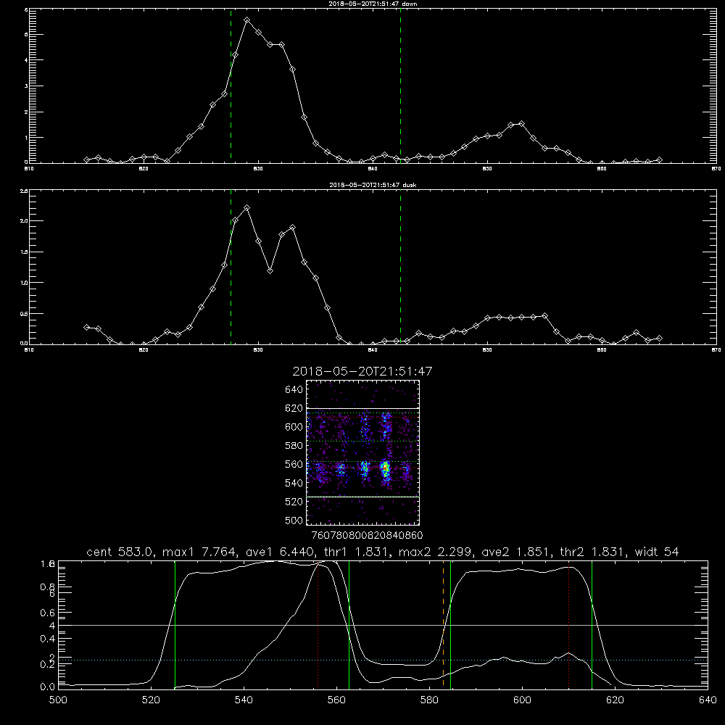The image size is (725, 725).
Task: Click the 640 label on heatmap y-axis
Action: pyautogui.click(x=294, y=390)
